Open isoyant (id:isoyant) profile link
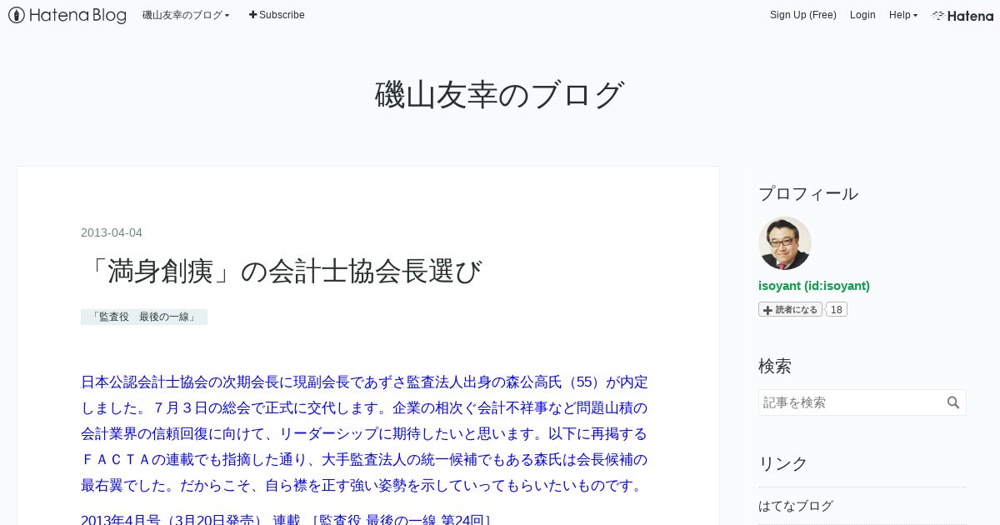This screenshot has height=525, width=1000. click(814, 285)
